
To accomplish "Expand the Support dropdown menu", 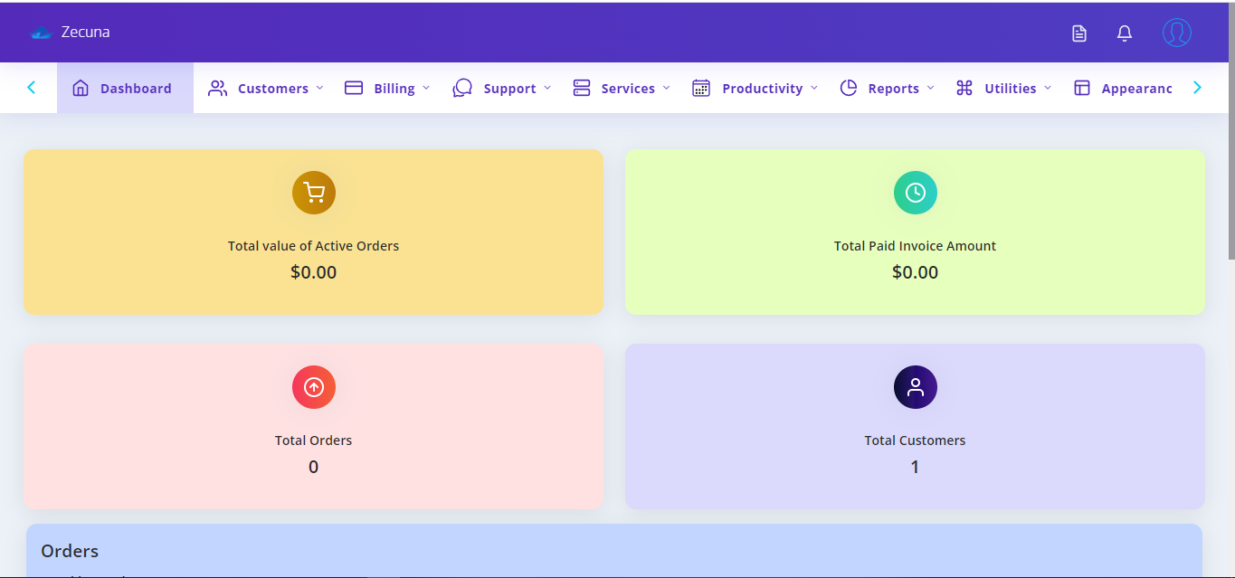I will [x=502, y=89].
